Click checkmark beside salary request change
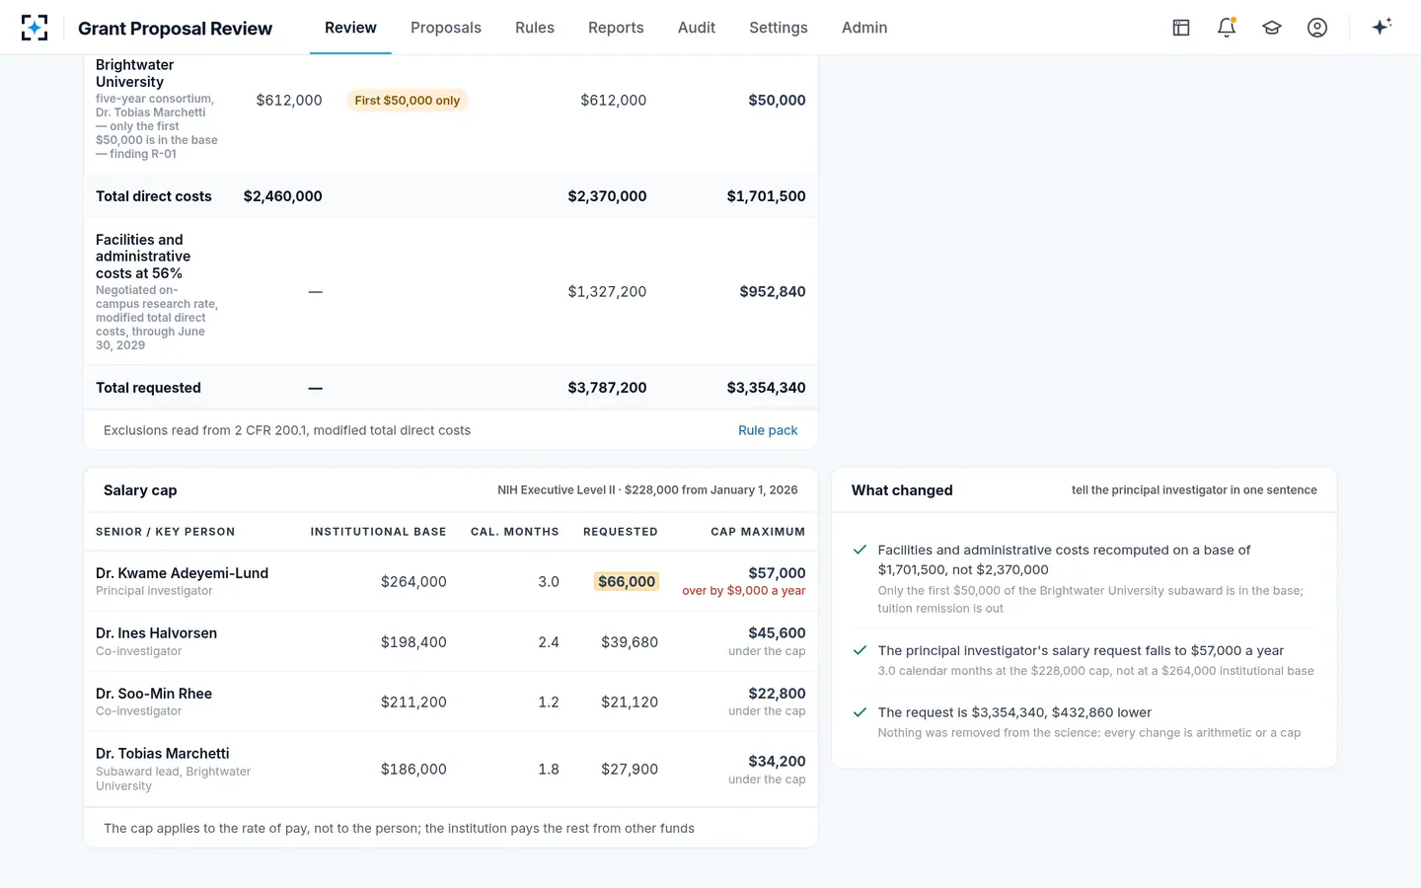1421x888 pixels. (x=860, y=650)
